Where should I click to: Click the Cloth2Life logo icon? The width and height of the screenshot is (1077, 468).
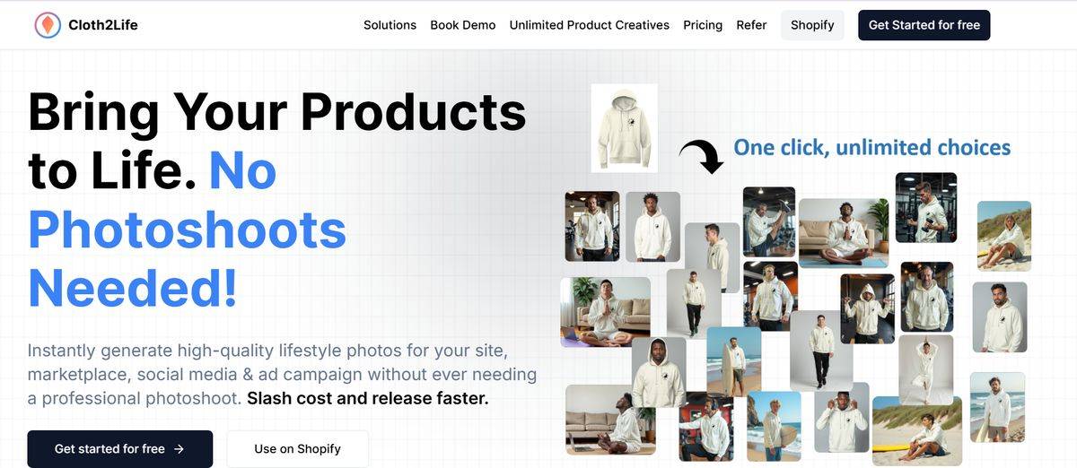[x=48, y=25]
